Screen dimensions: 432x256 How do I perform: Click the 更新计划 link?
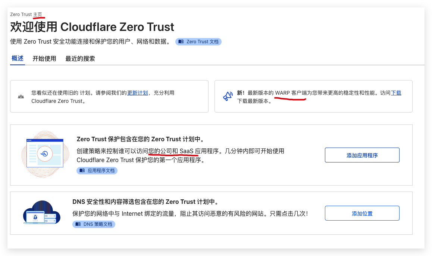[138, 93]
